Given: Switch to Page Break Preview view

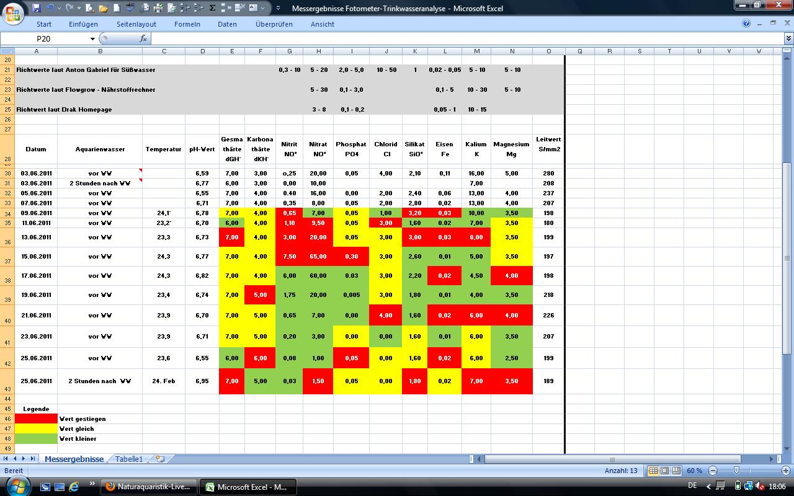Looking at the screenshot, I should coord(676,471).
